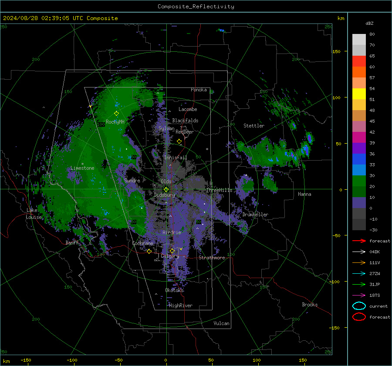
Task: Click the Hanna town label
Action: (304, 194)
